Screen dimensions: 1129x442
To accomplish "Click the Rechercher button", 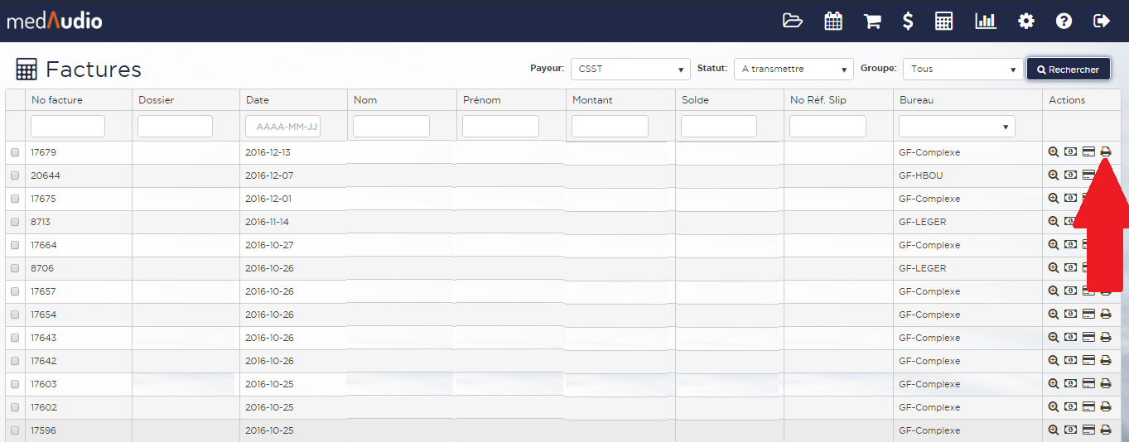I will (1068, 70).
